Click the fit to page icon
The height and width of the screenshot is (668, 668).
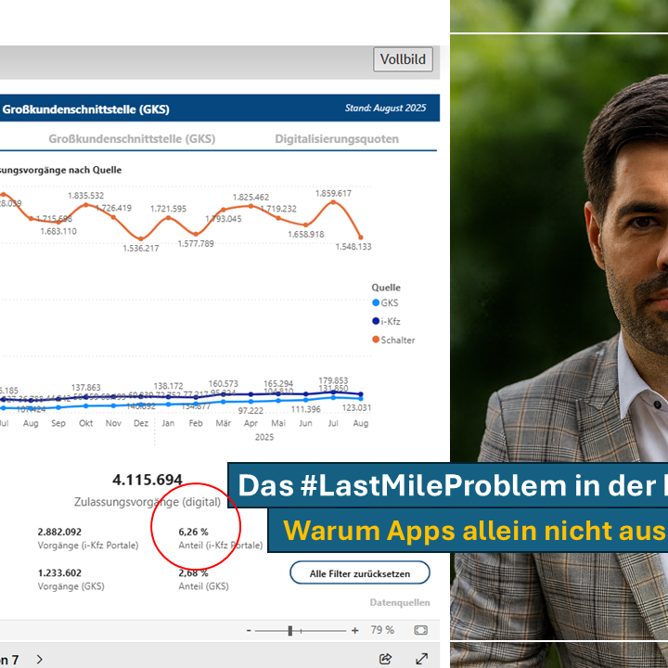click(420, 630)
